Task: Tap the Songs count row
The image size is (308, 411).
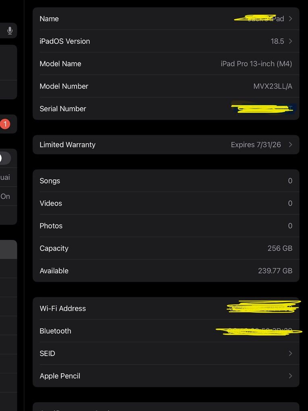Action: [166, 181]
